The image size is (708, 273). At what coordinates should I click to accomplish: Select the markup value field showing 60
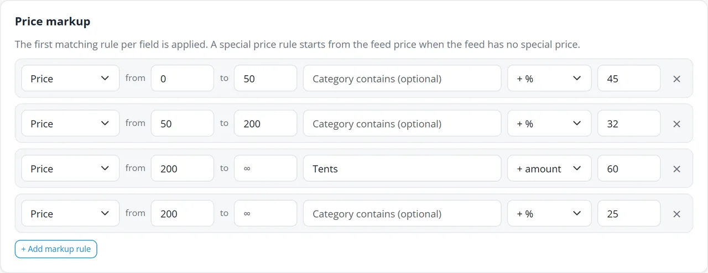coord(629,169)
